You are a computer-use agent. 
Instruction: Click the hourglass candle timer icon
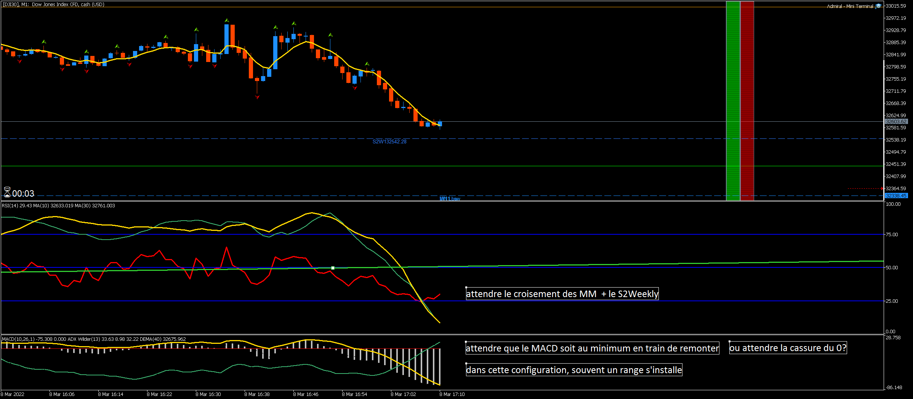(x=7, y=192)
